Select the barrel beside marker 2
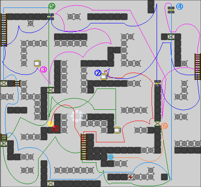 point(104,77)
